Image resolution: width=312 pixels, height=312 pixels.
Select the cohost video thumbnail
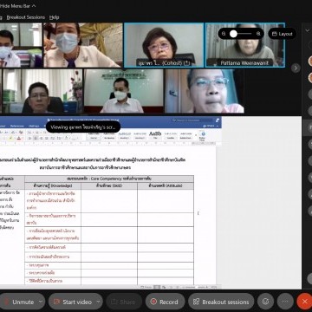[x=164, y=45]
